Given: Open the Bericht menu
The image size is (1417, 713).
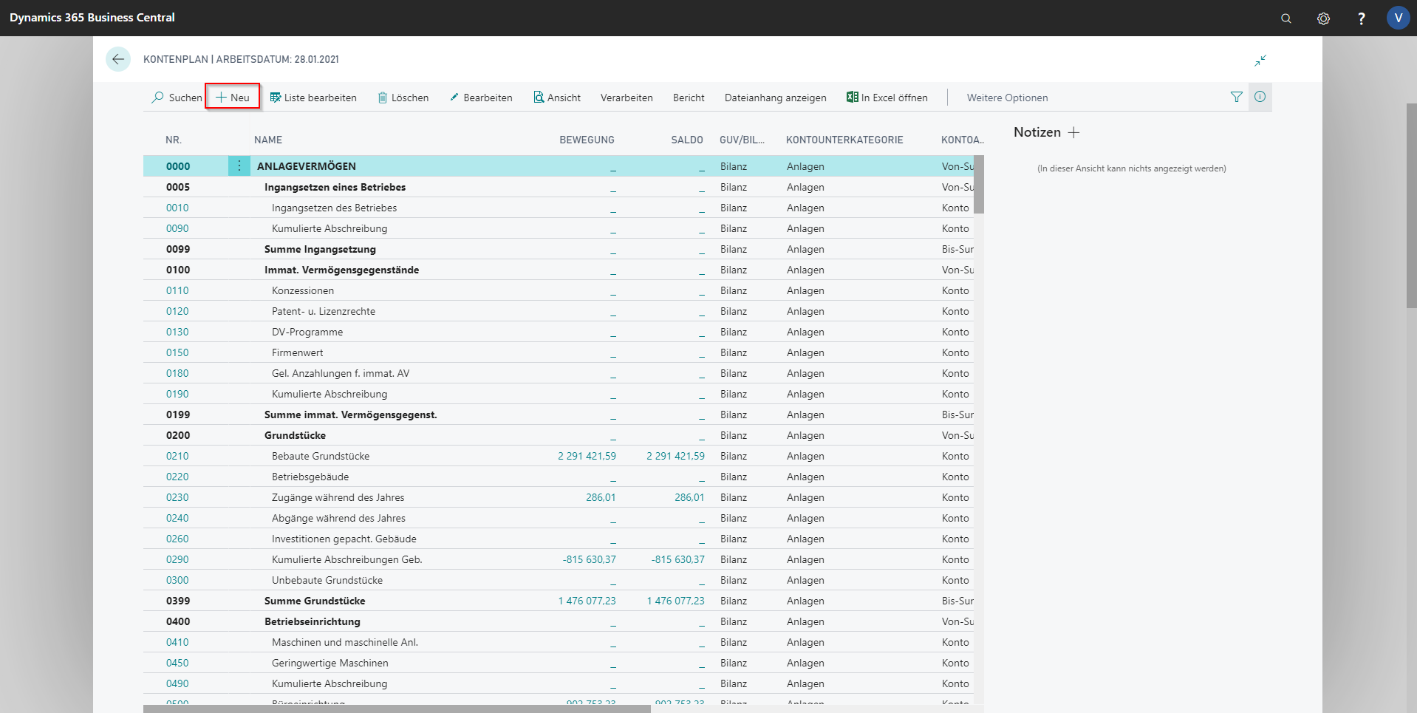Looking at the screenshot, I should [689, 98].
